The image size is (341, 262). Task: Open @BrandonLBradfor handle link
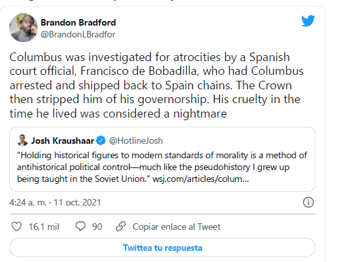click(x=78, y=34)
